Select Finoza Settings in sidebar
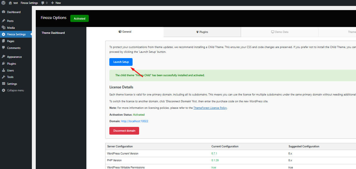Screen dimensions: 356x169 [x=16, y=34]
